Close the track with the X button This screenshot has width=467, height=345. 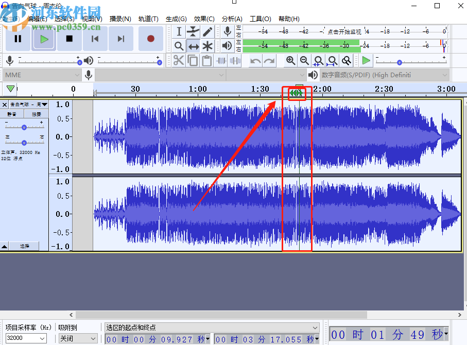click(x=5, y=105)
